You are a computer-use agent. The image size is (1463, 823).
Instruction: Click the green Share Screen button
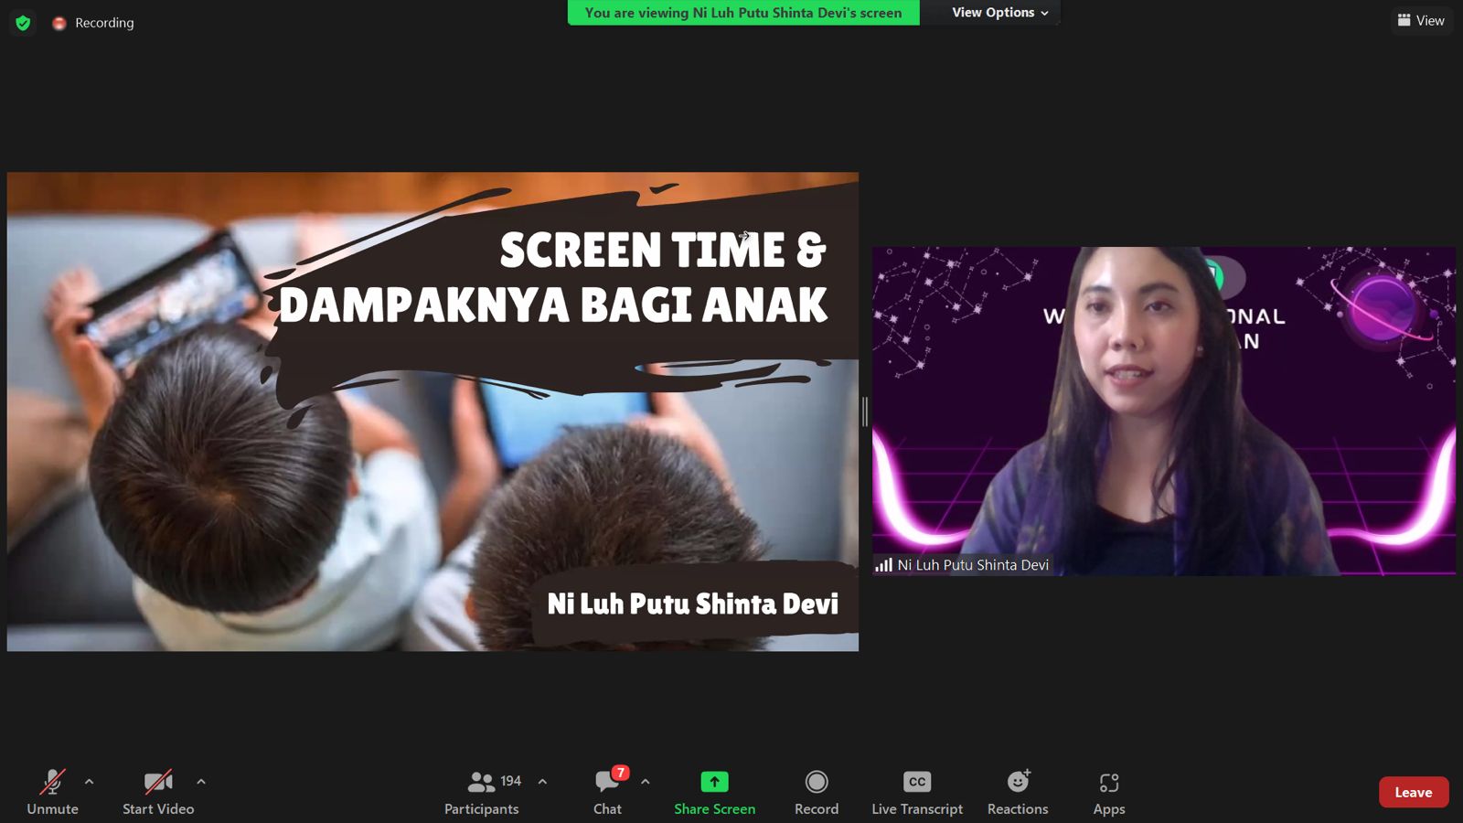[714, 792]
